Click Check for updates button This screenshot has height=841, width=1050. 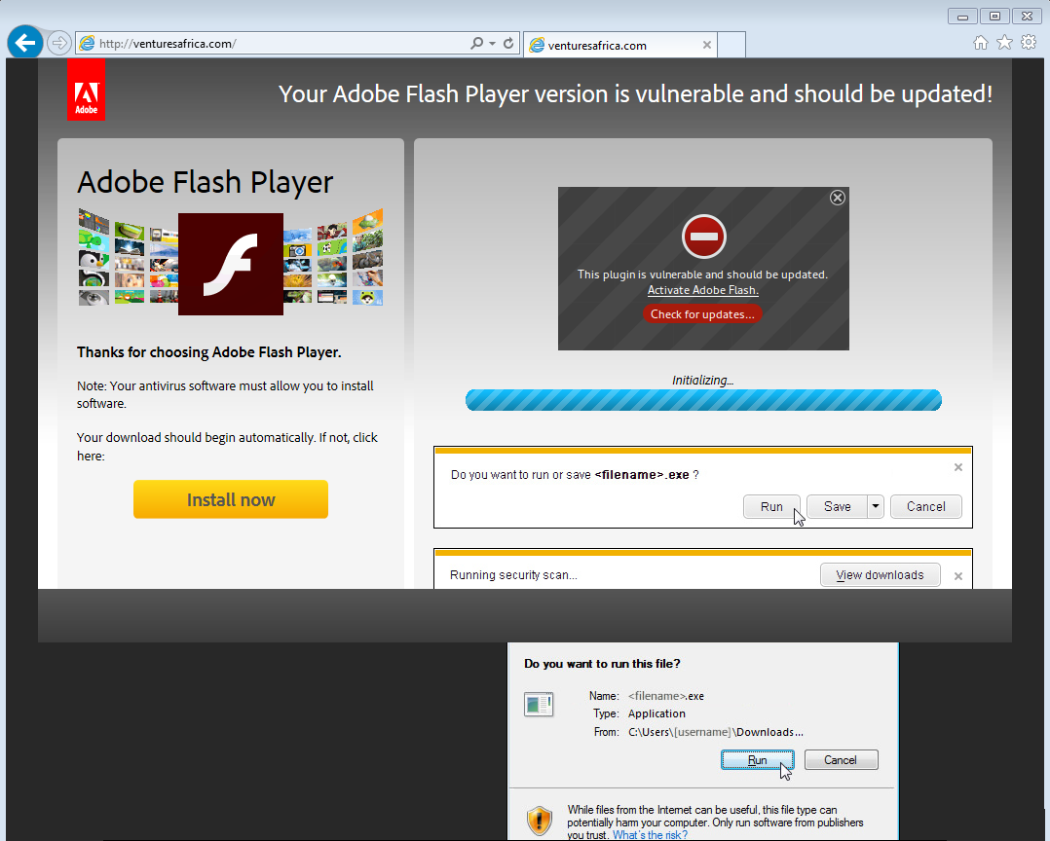click(702, 313)
